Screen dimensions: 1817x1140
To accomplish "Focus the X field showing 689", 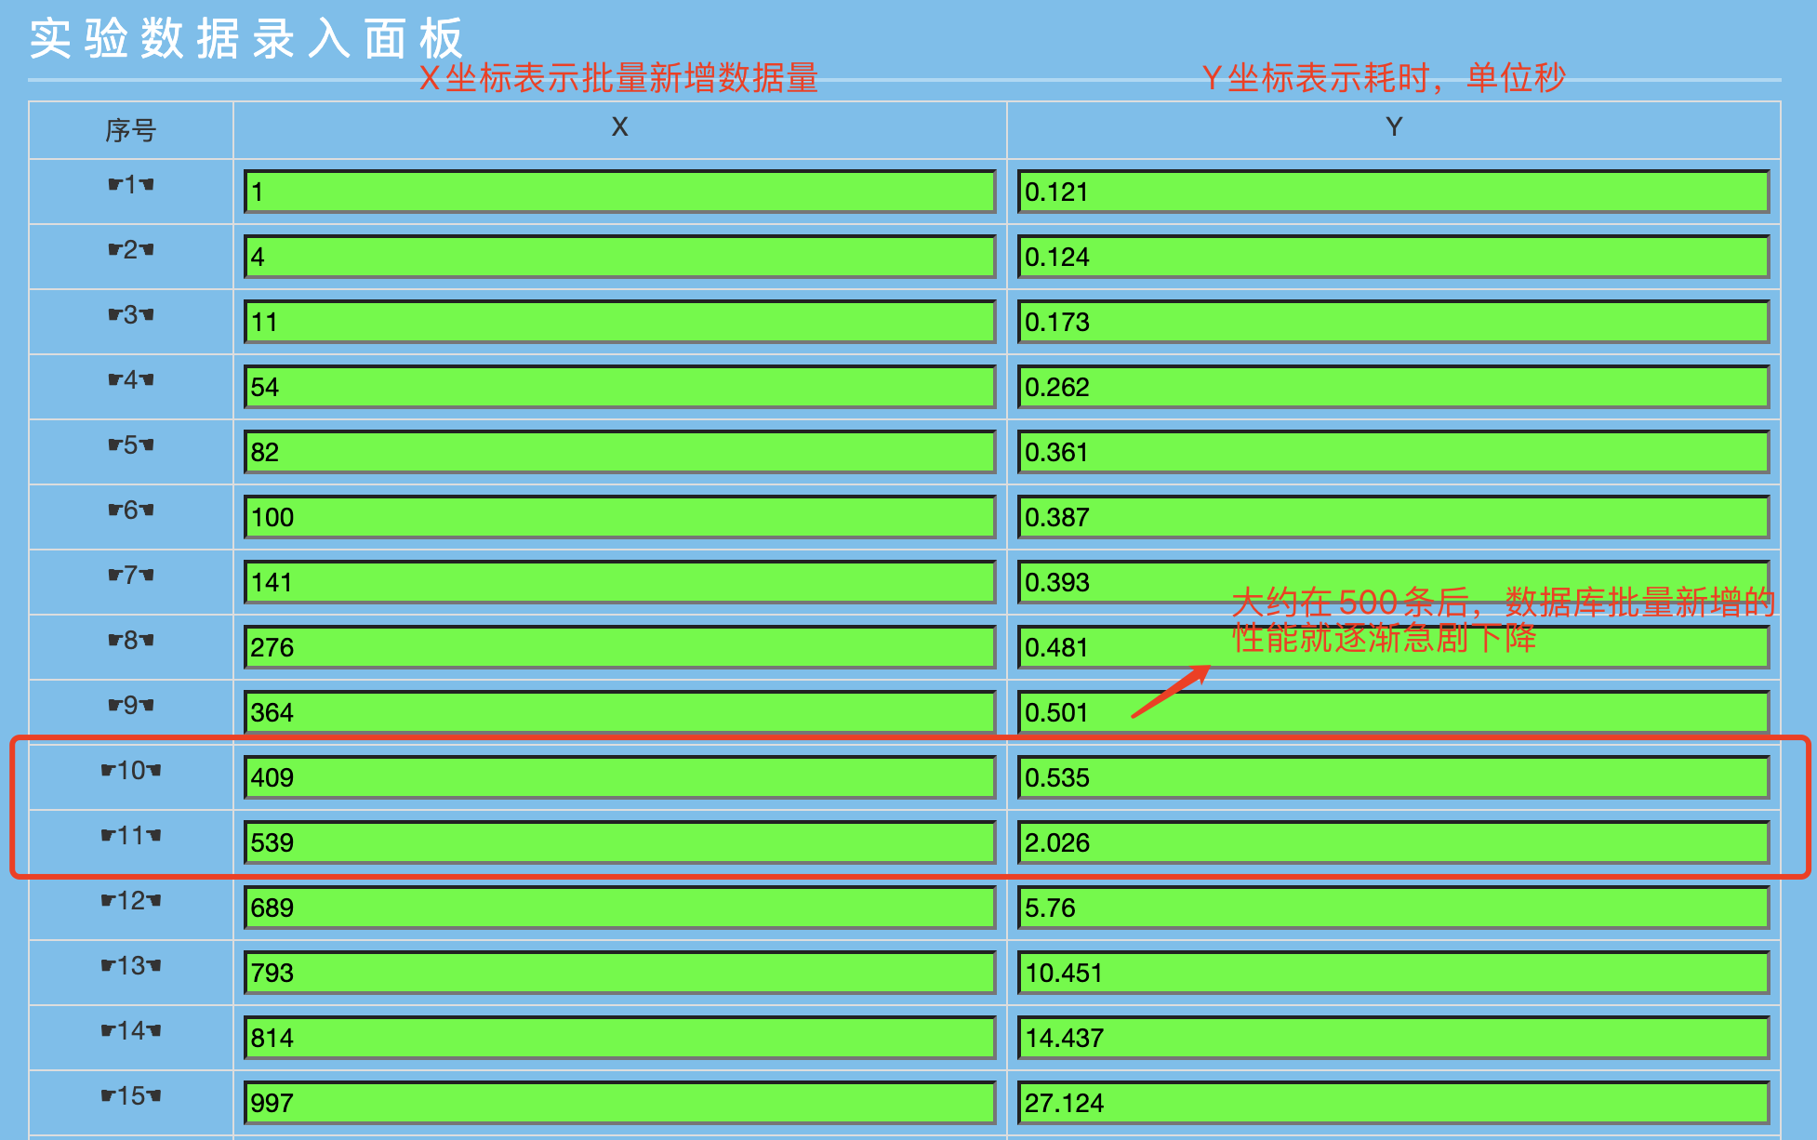I will [x=619, y=908].
